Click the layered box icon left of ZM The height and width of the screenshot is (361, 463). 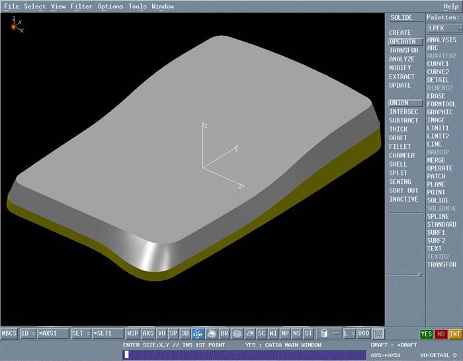(x=237, y=333)
